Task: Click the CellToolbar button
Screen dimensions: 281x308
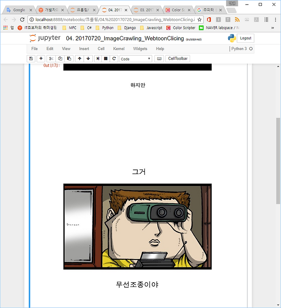Action: tap(178, 59)
